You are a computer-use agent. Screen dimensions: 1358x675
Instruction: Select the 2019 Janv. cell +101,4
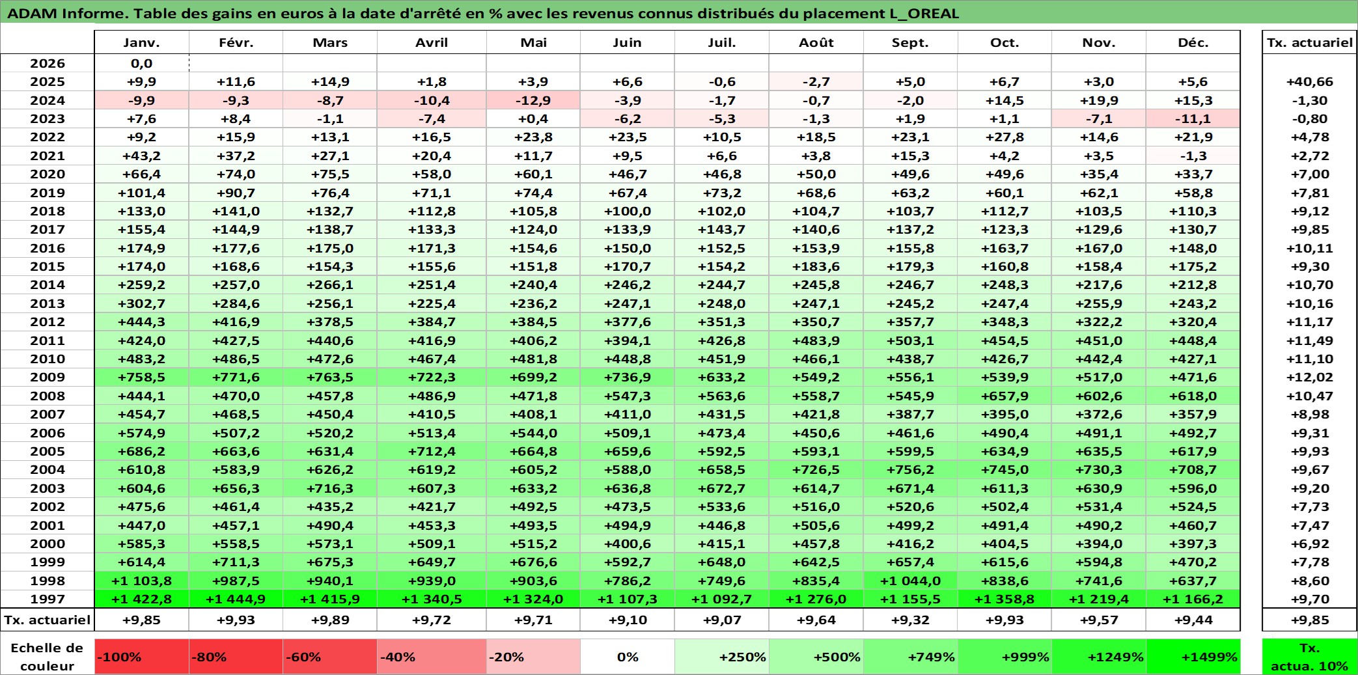click(142, 193)
